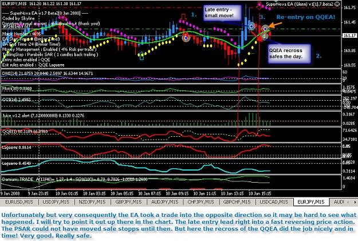
Task: Click the 161.45 price scale value
Action: click(349, 22)
